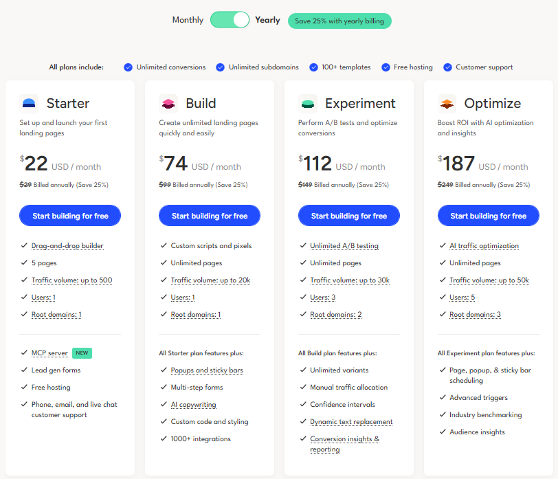This screenshot has width=558, height=479.
Task: Select the Monthly billing label
Action: click(188, 20)
